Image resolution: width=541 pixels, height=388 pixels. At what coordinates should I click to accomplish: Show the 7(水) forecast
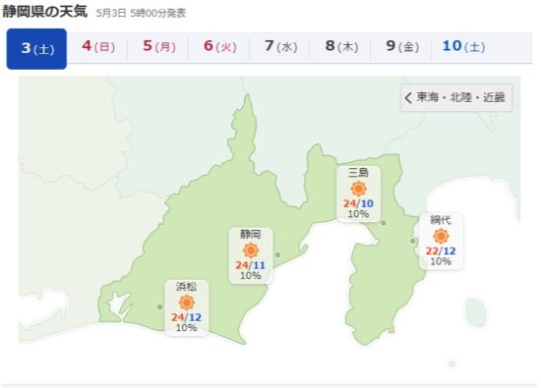click(x=280, y=46)
